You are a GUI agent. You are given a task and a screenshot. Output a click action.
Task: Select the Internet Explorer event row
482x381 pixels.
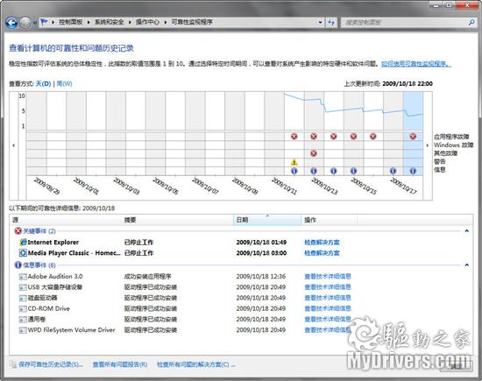point(241,242)
